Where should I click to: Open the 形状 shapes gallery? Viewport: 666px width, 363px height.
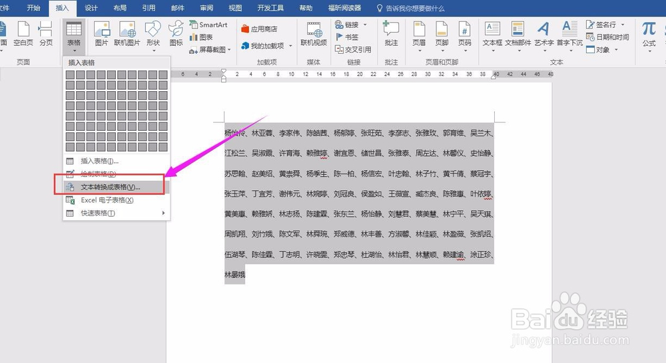(x=153, y=36)
